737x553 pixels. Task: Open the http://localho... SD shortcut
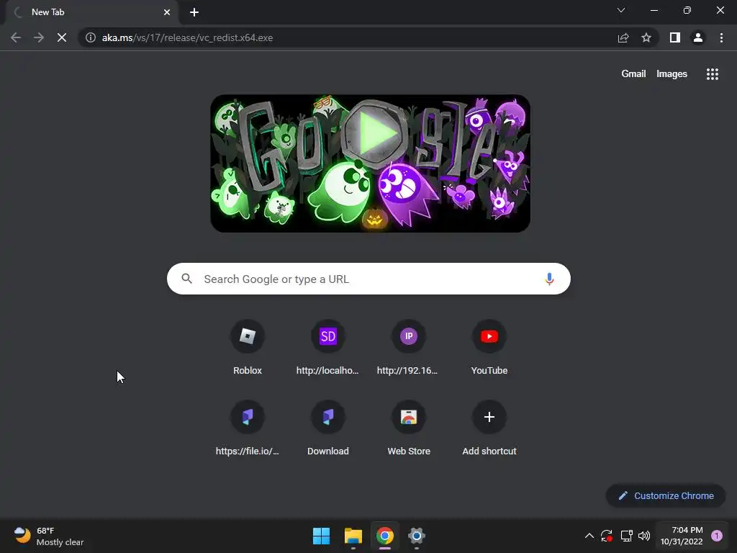pyautogui.click(x=327, y=348)
